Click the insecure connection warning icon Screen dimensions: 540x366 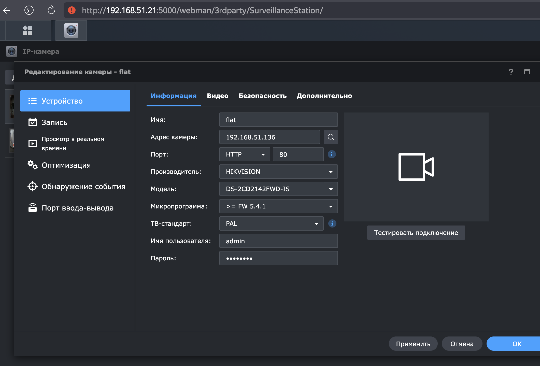[x=72, y=10]
